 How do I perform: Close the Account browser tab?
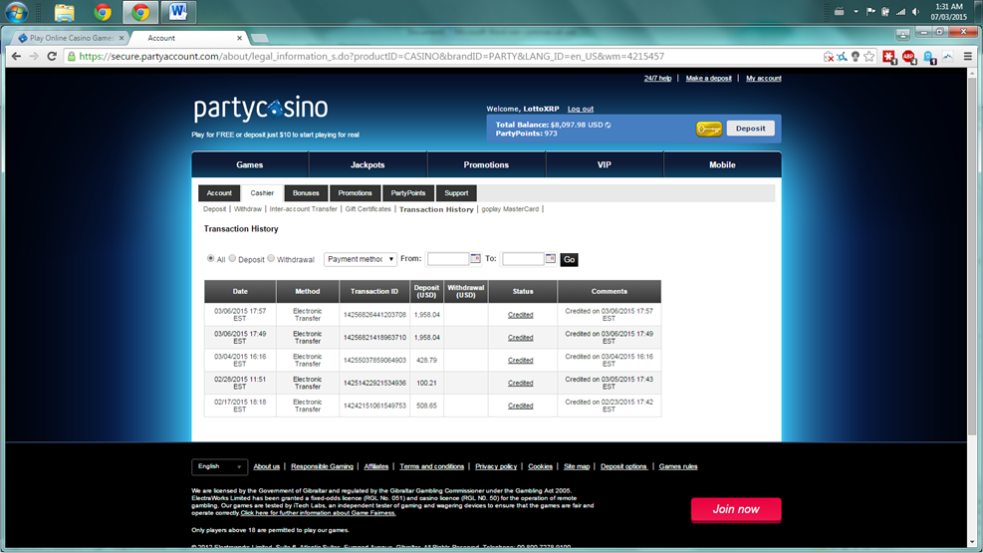tap(239, 38)
